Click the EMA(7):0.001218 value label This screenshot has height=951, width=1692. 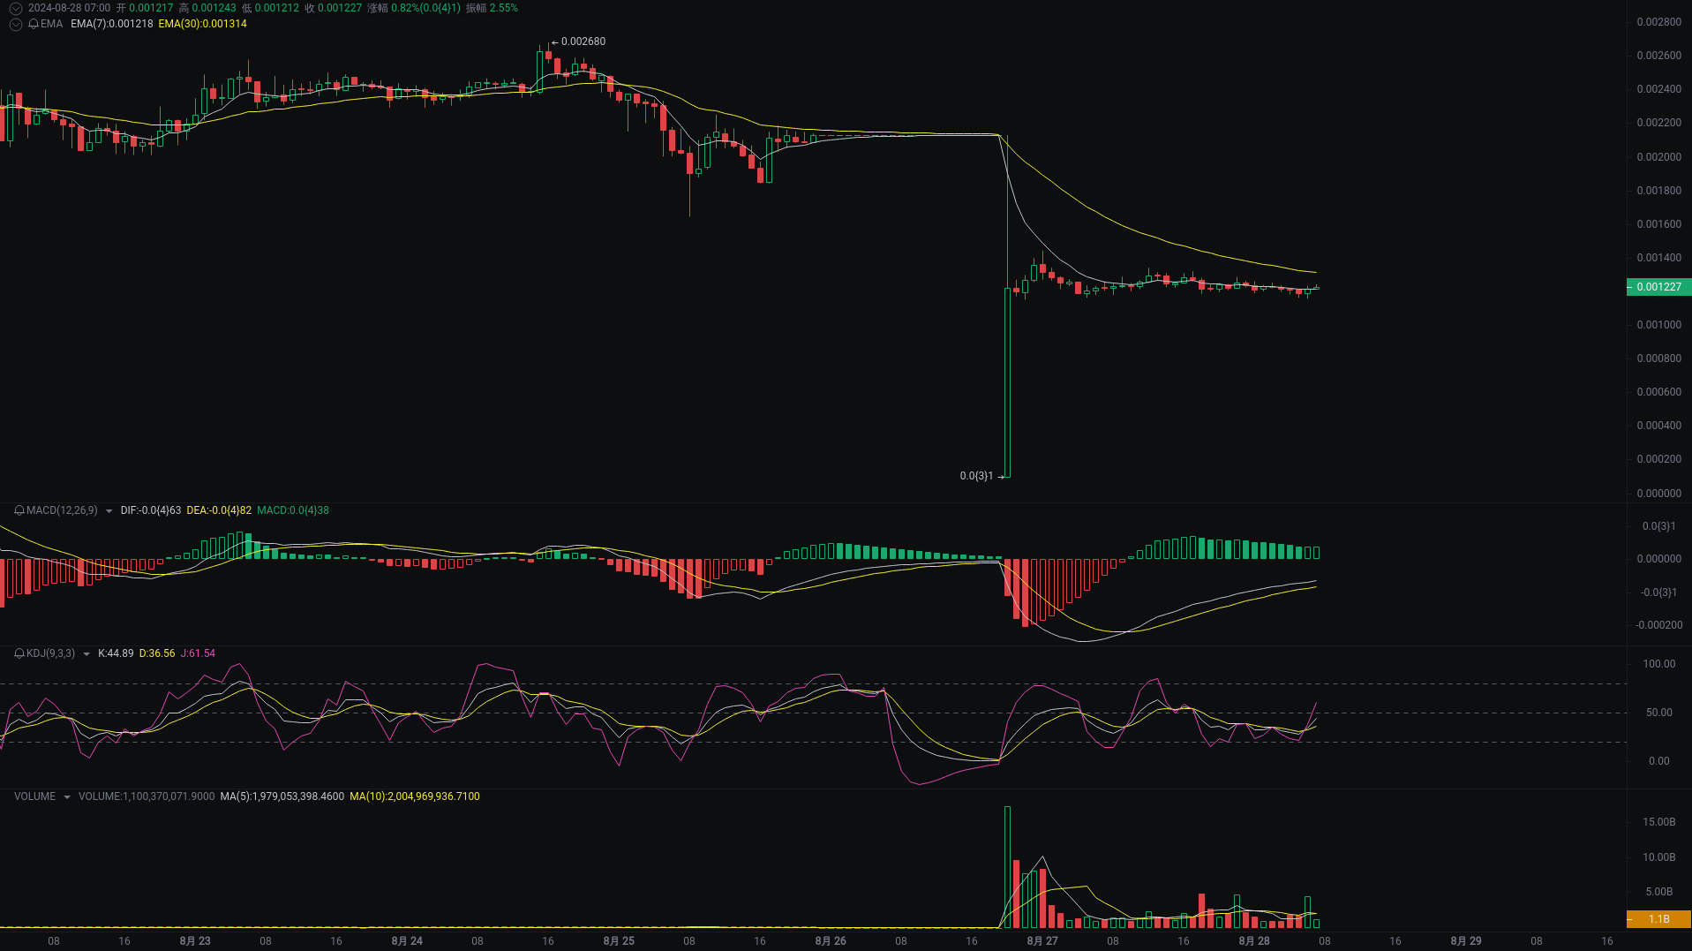111,24
